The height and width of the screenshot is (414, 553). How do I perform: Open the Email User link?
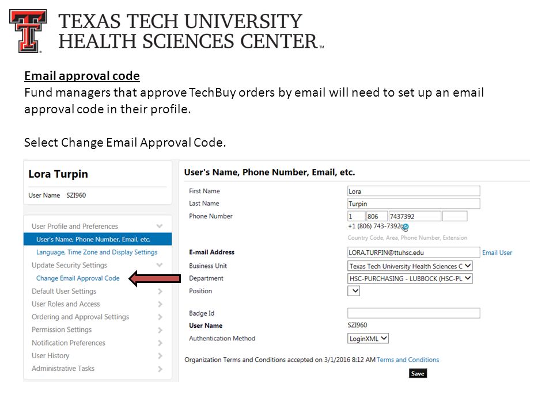[497, 252]
